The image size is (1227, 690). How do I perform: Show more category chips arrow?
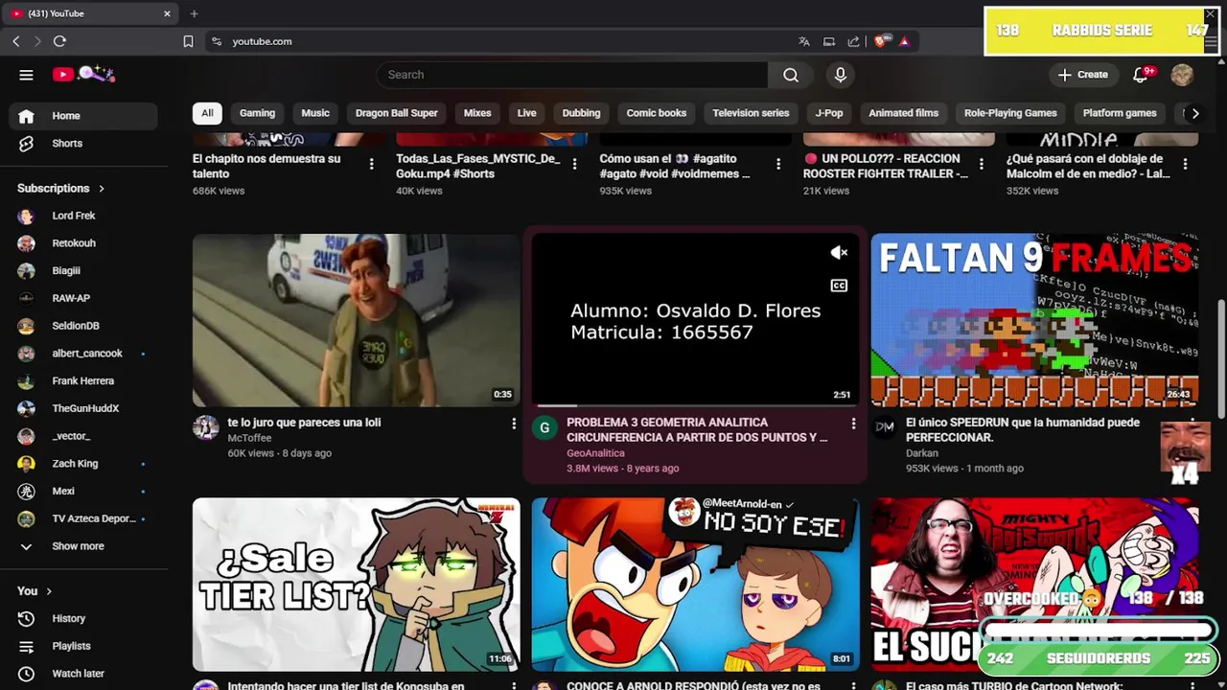coord(1194,113)
